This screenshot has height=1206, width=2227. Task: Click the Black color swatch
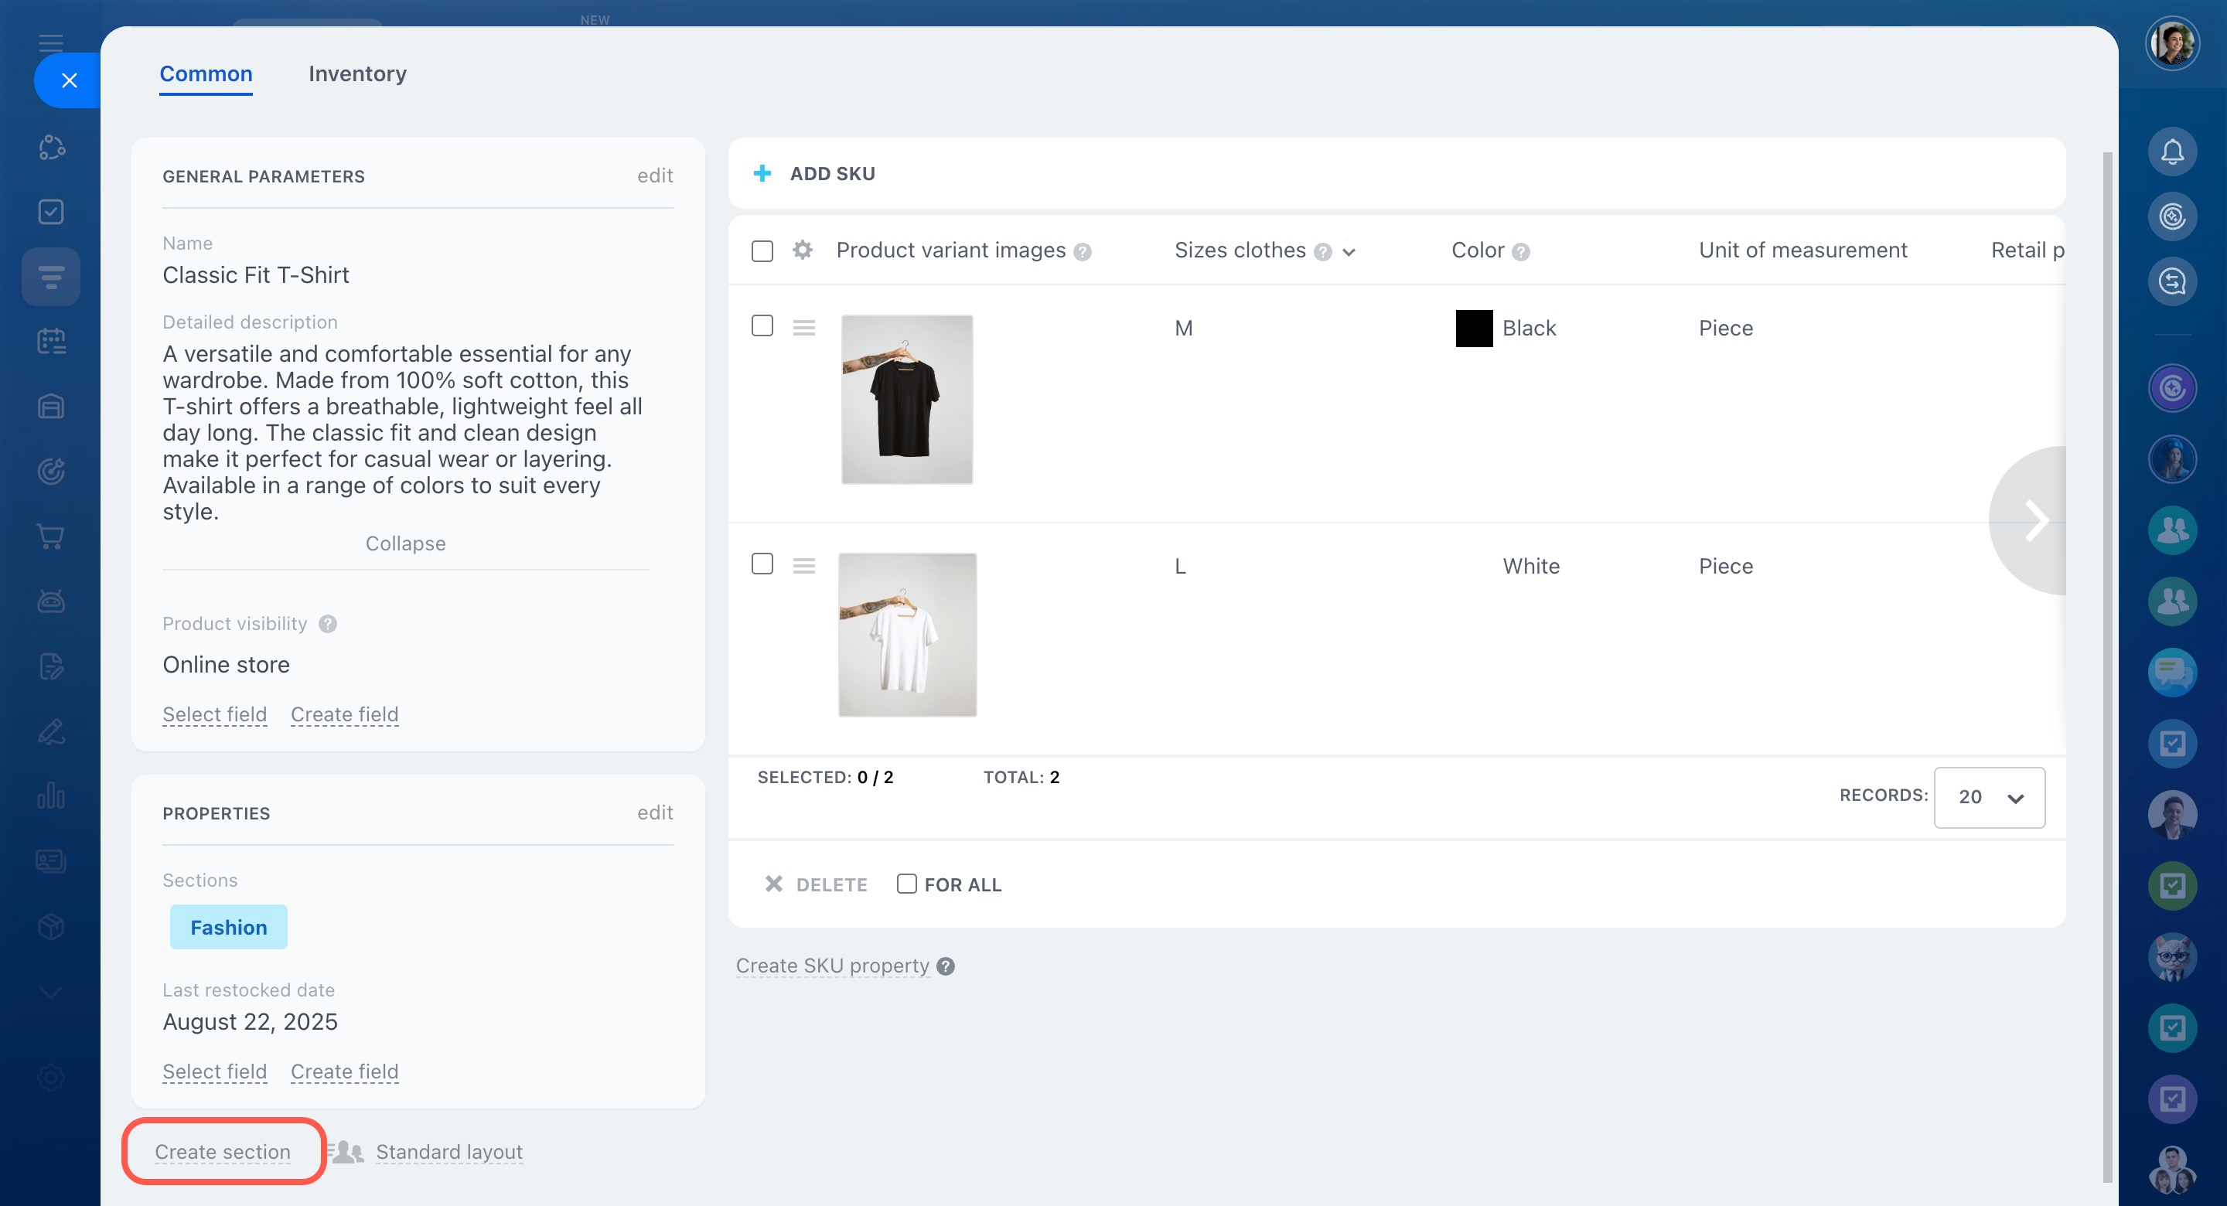tap(1473, 329)
